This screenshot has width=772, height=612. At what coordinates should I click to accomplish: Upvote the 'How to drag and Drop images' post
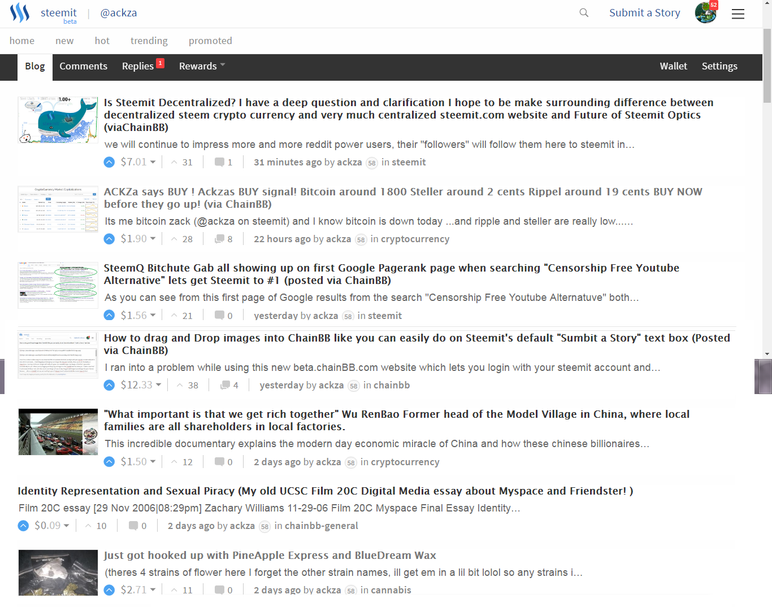point(109,385)
